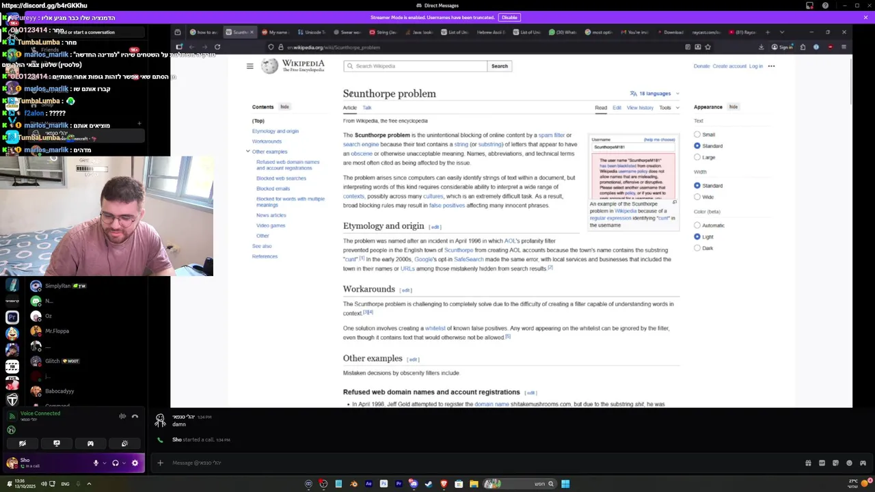Open Discord gift icon in message bar
This screenshot has width=875, height=492.
click(x=808, y=463)
